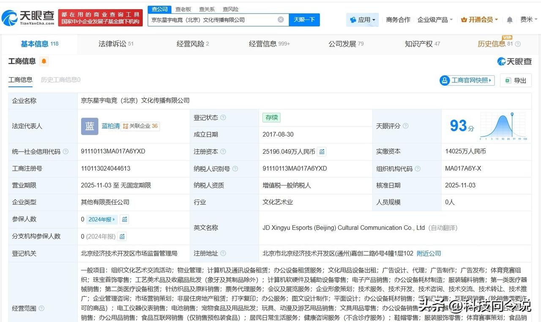The height and width of the screenshot is (322, 541).
Task: Click the 登记机关 value 北京经济技术开发区市场监督管理局
Action: click(x=129, y=254)
